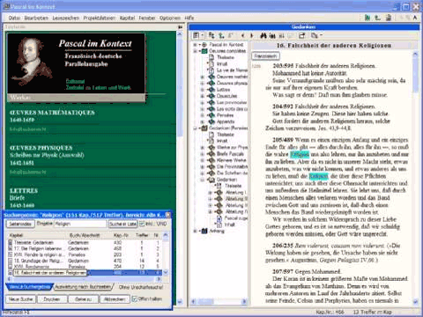The width and height of the screenshot is (423, 317).
Task: Click the diamond icon beside Lettres
Action: point(211,90)
